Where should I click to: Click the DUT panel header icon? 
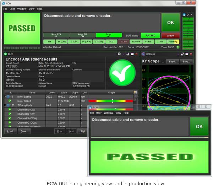(6, 54)
